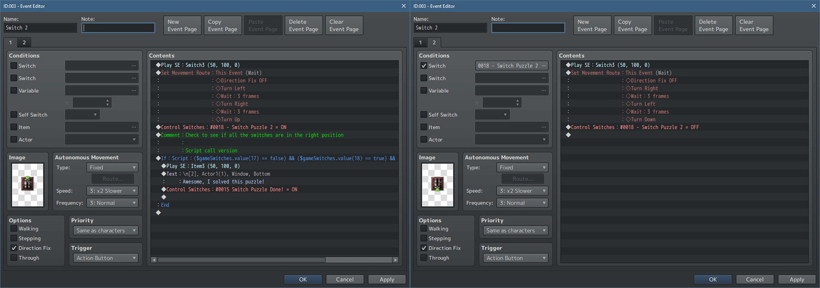
Task: Click the horizontal scrollbar thumb in left Contents
Action: (x=241, y=260)
